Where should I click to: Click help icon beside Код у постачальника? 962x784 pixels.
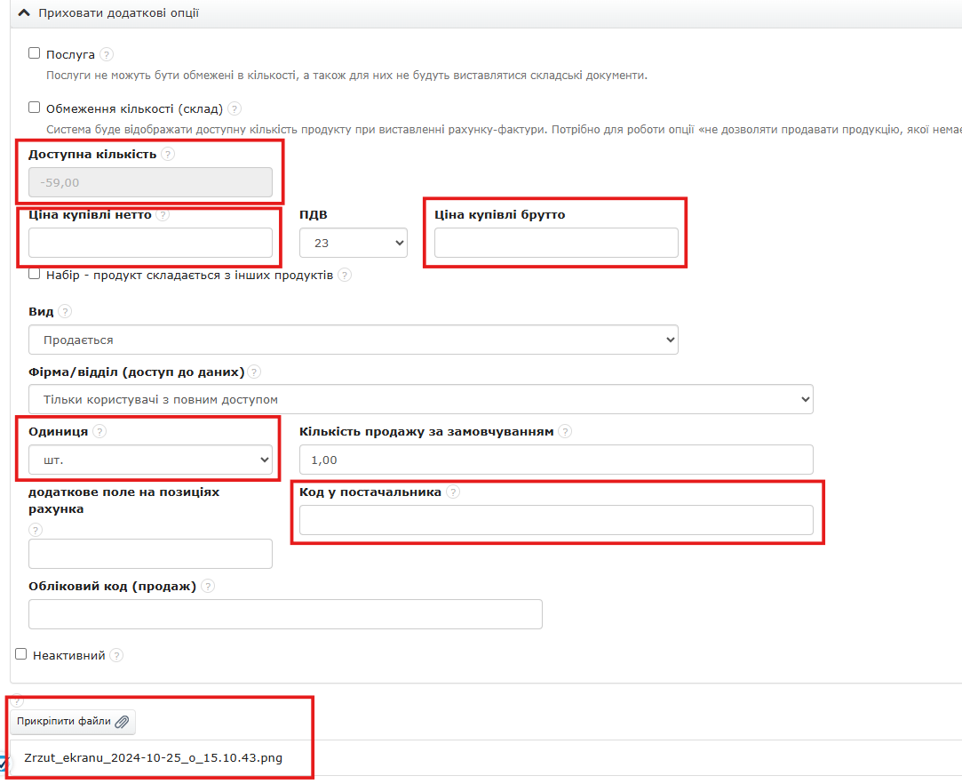453,492
